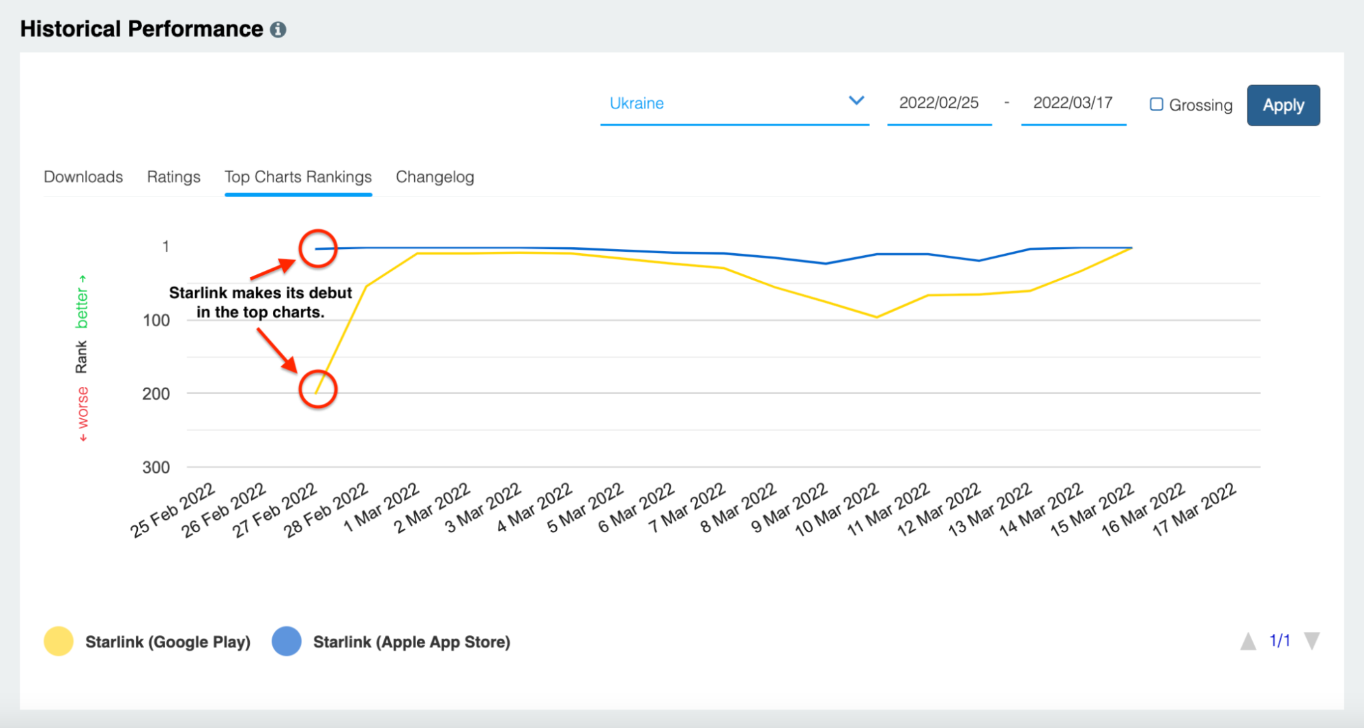1364x728 pixels.
Task: Click the 1 Mar 2022 axis label
Action: point(381,507)
